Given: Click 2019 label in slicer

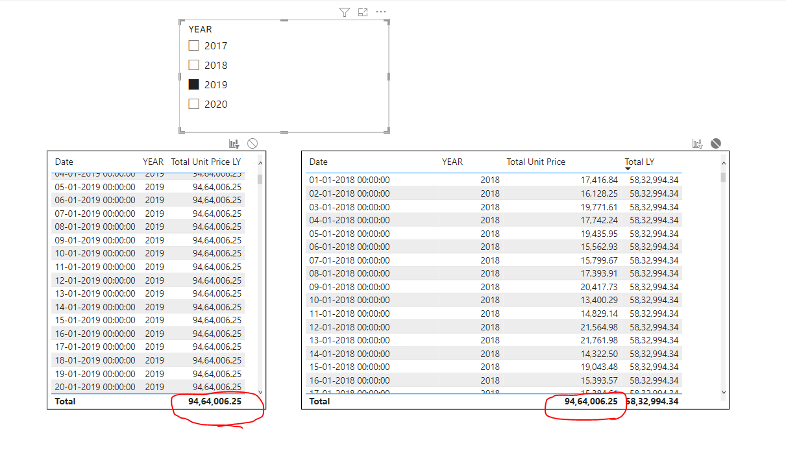Looking at the screenshot, I should click(x=216, y=84).
